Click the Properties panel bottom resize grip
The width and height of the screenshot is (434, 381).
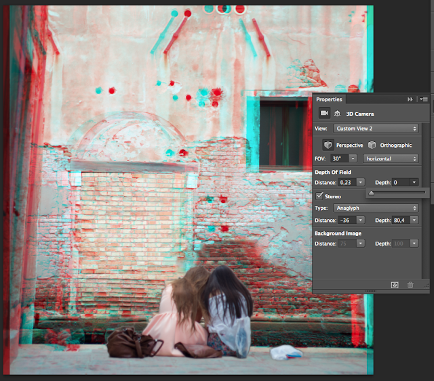pos(371,291)
